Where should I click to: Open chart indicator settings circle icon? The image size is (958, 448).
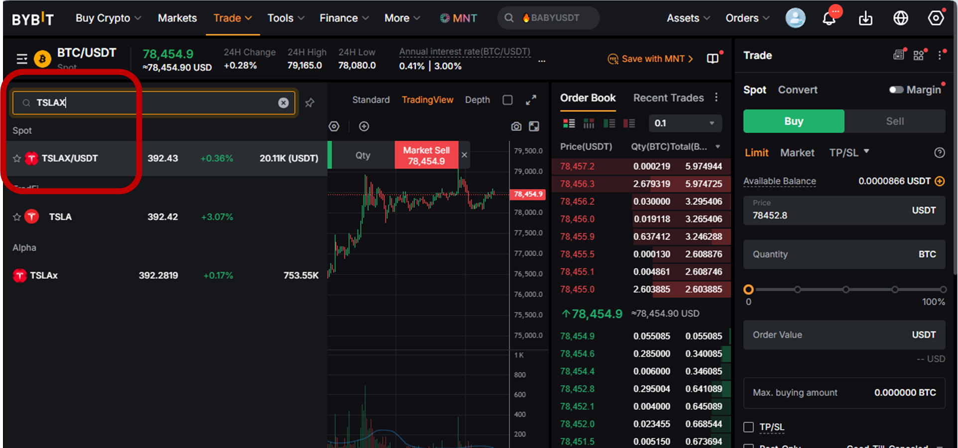(334, 126)
